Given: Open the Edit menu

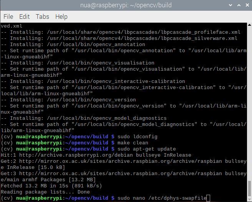Looking at the screenshot, I should tap(24, 17).
